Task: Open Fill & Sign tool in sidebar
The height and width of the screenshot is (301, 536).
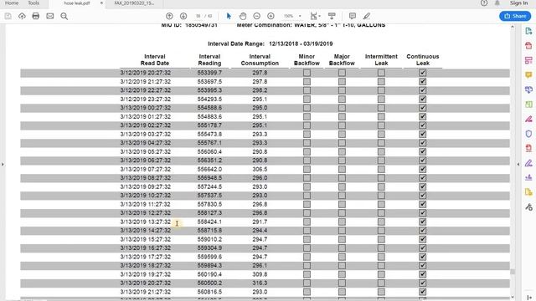Action: click(x=528, y=163)
